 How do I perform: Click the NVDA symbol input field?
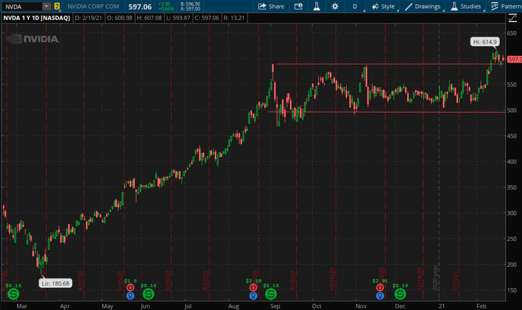tap(22, 7)
